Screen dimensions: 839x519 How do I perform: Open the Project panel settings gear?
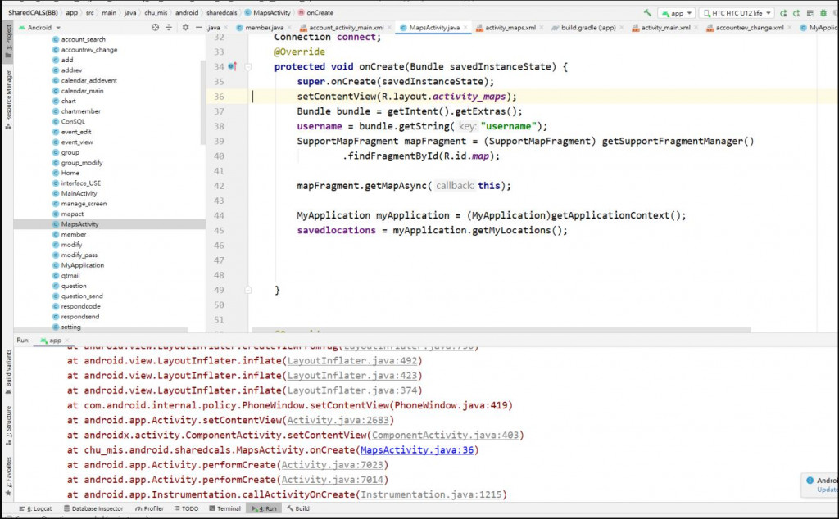point(185,27)
